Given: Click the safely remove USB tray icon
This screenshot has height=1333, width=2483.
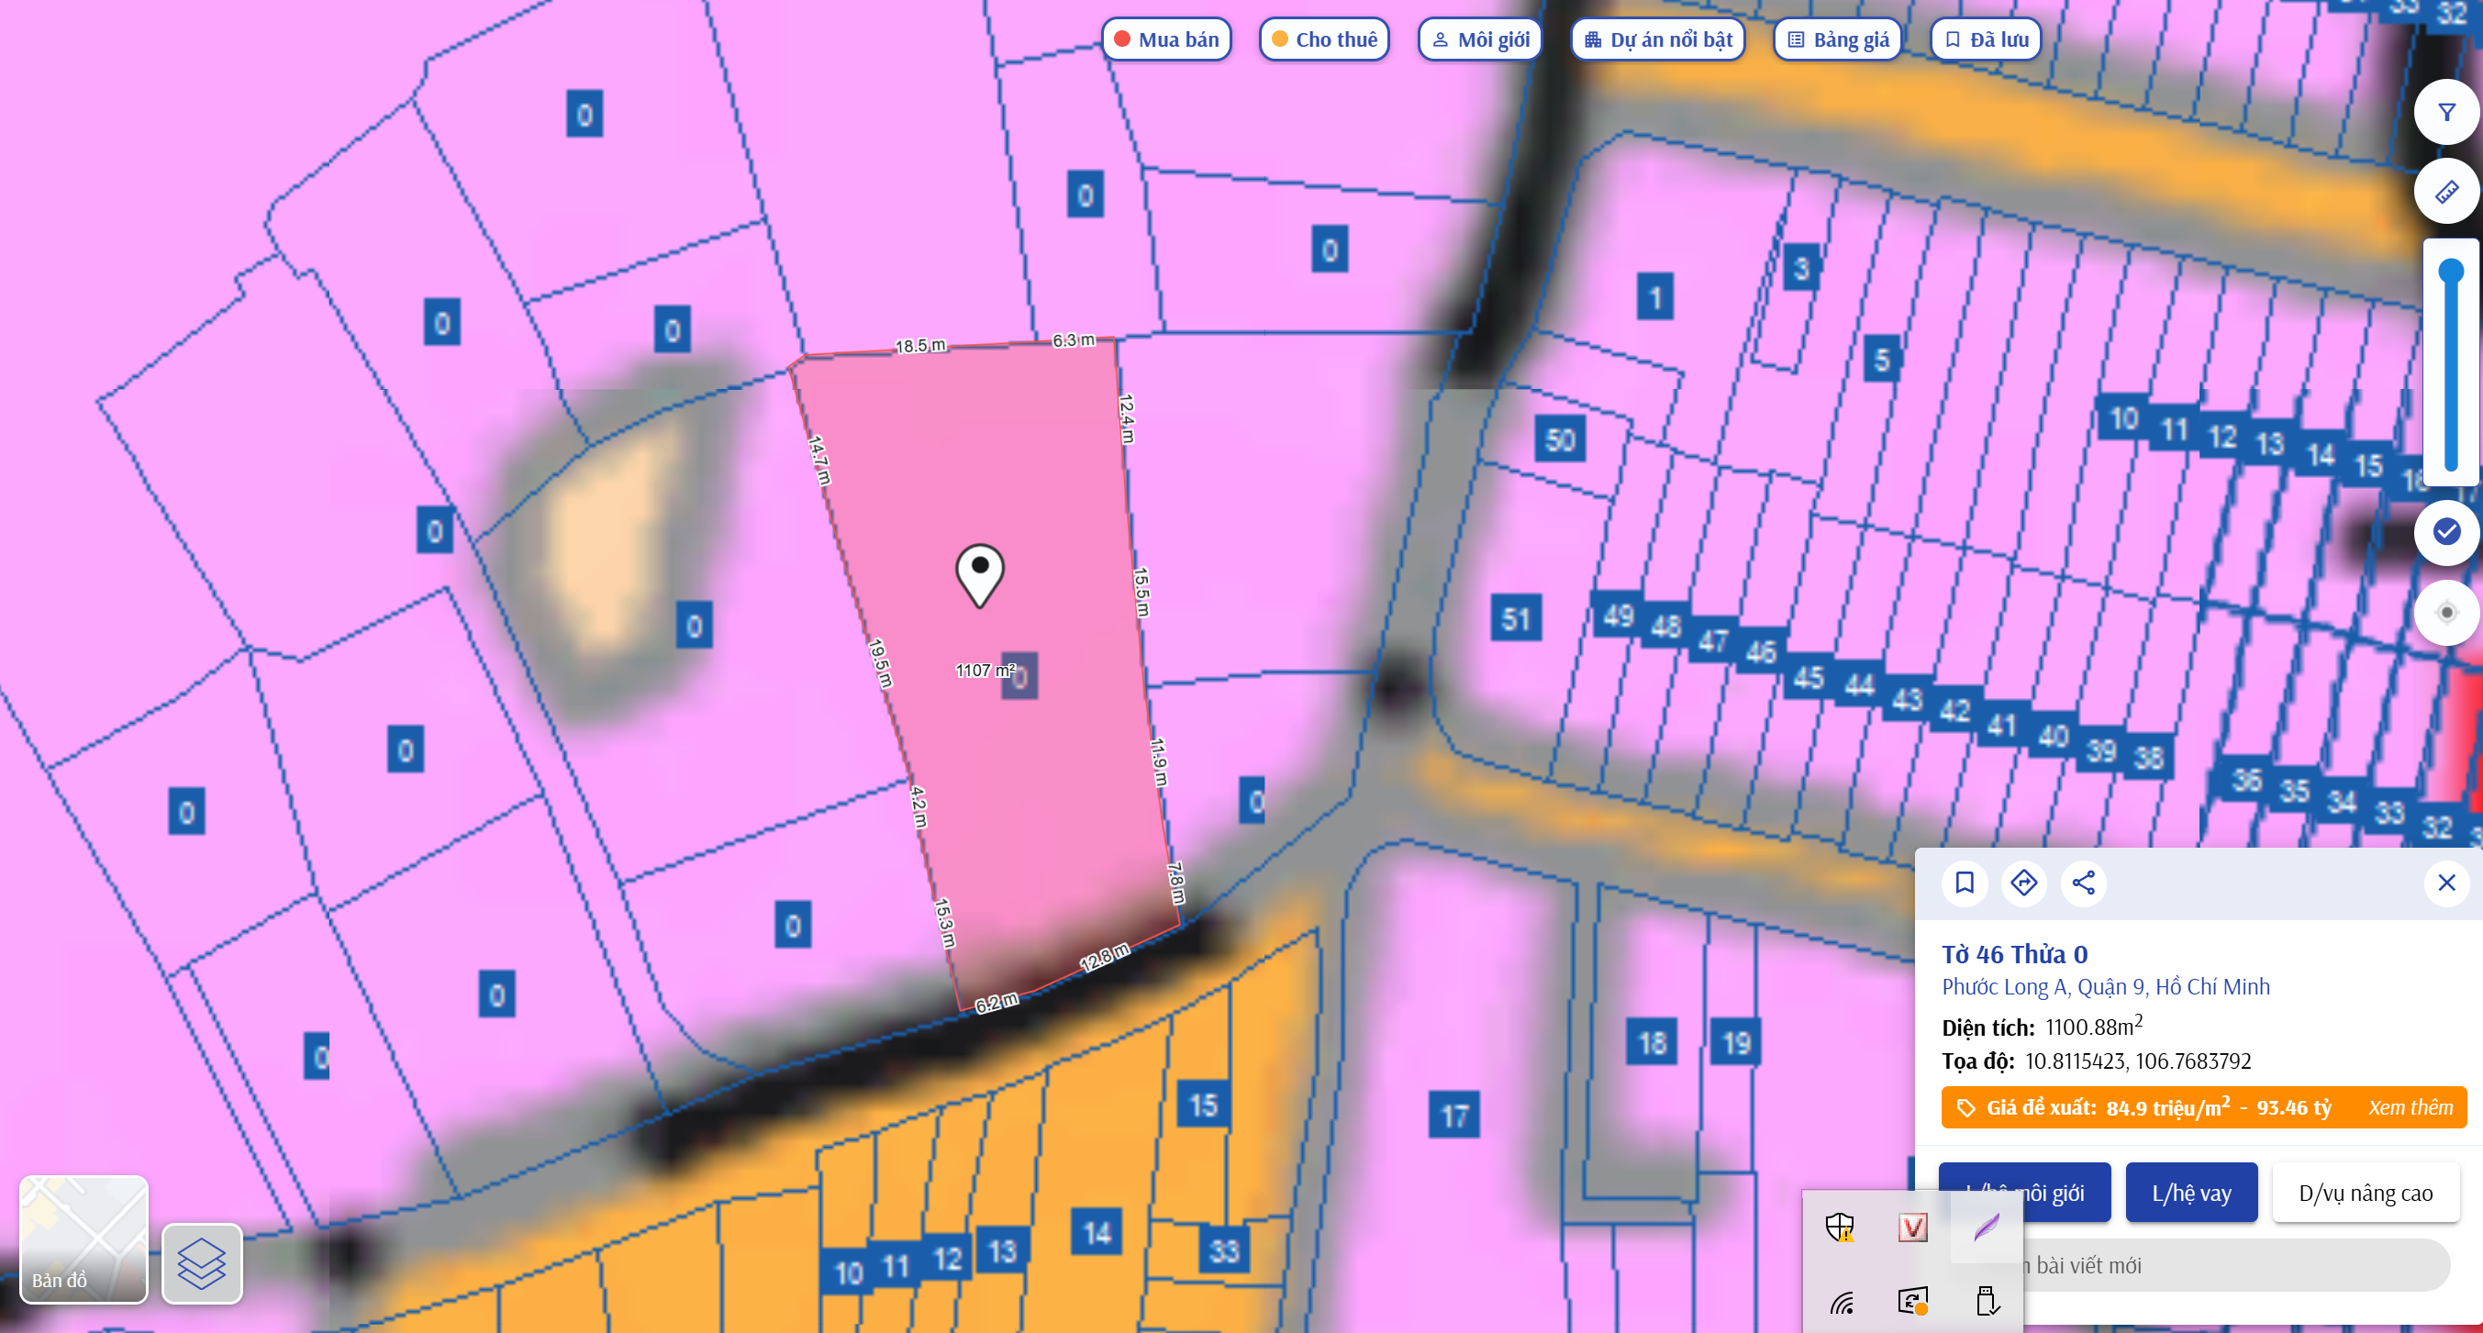Looking at the screenshot, I should [x=1987, y=1302].
